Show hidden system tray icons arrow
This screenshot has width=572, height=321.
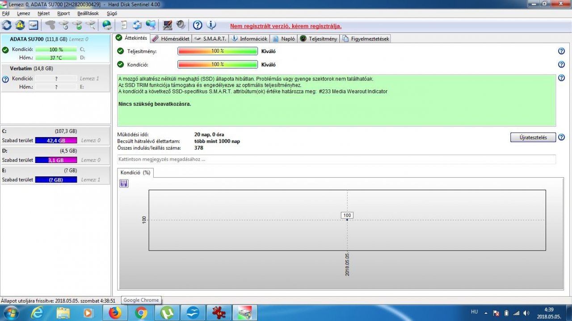point(486,313)
